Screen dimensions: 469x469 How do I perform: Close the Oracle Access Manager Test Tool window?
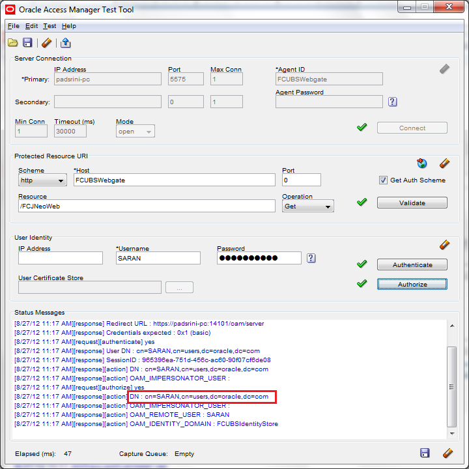(449, 7)
